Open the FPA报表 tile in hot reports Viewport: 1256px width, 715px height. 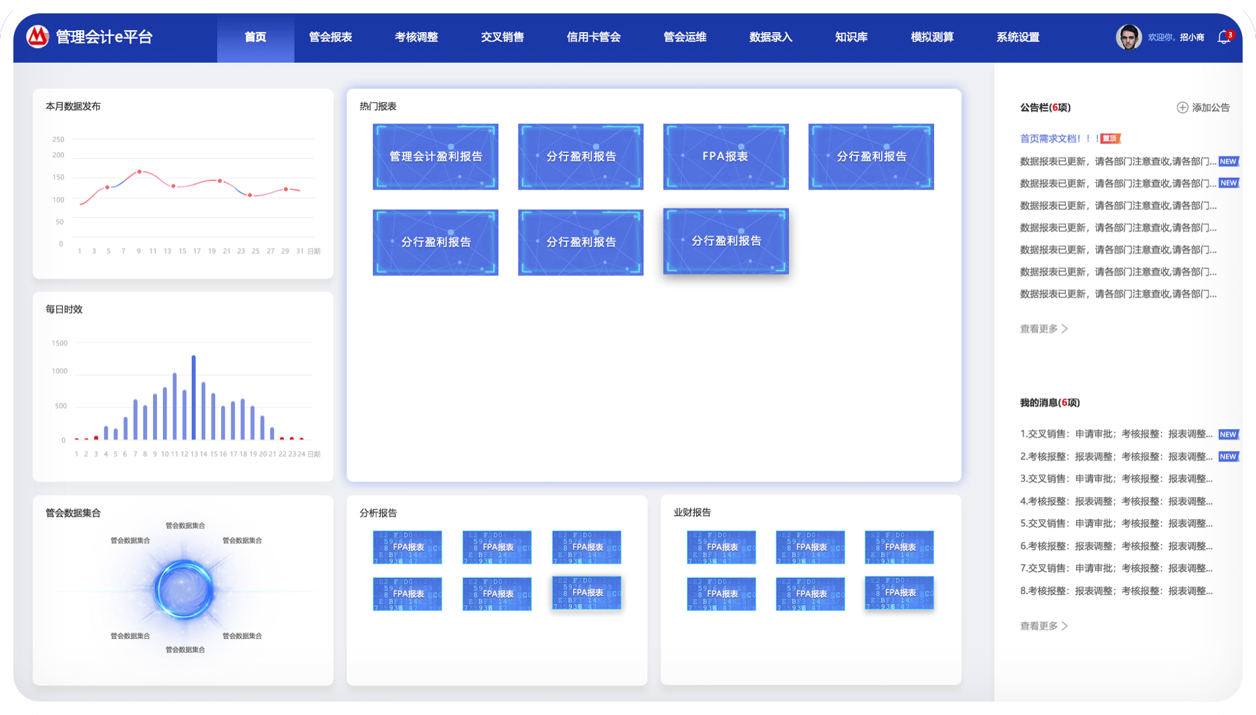[x=726, y=156]
